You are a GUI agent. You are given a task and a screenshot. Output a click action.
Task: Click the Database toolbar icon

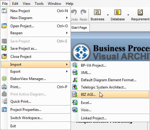[118, 12]
